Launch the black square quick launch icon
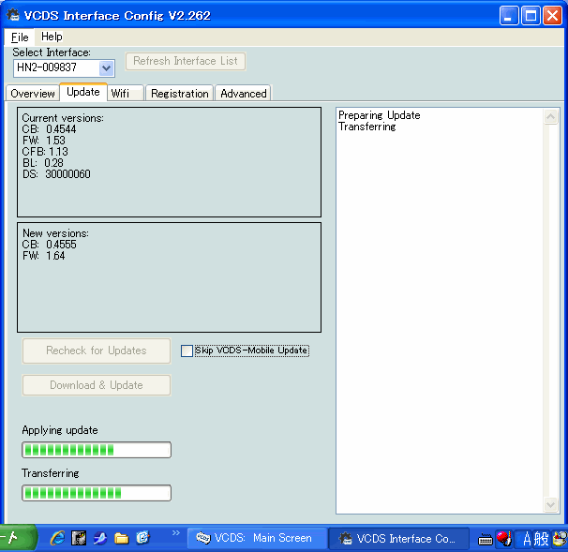 click(79, 538)
